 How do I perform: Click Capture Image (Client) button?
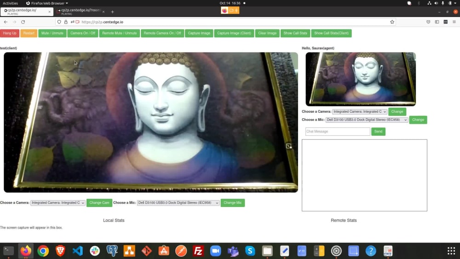click(x=234, y=33)
